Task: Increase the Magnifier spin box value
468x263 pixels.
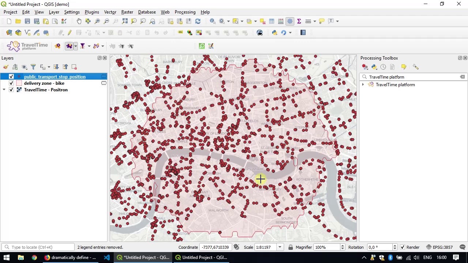Action: [x=343, y=246]
